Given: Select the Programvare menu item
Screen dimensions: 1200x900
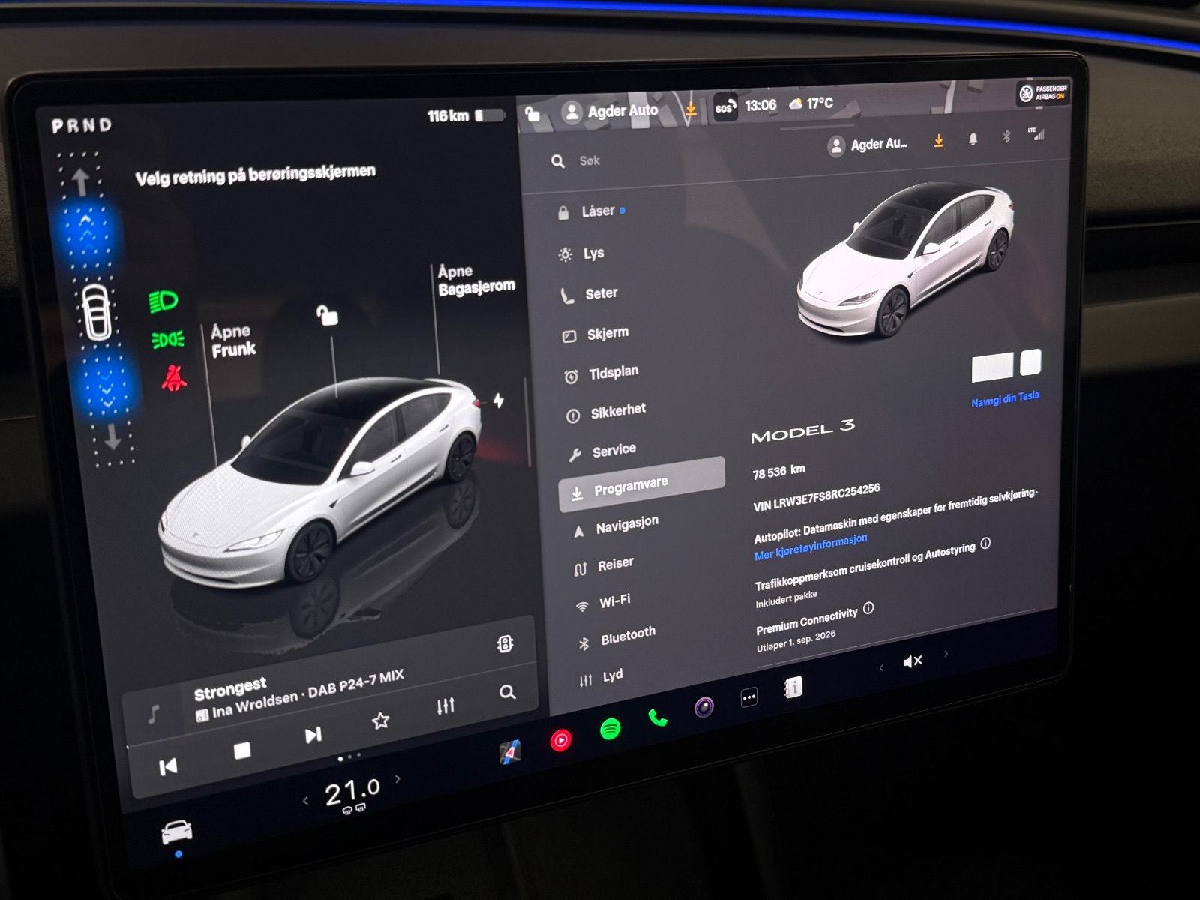Looking at the screenshot, I should pos(642,485).
